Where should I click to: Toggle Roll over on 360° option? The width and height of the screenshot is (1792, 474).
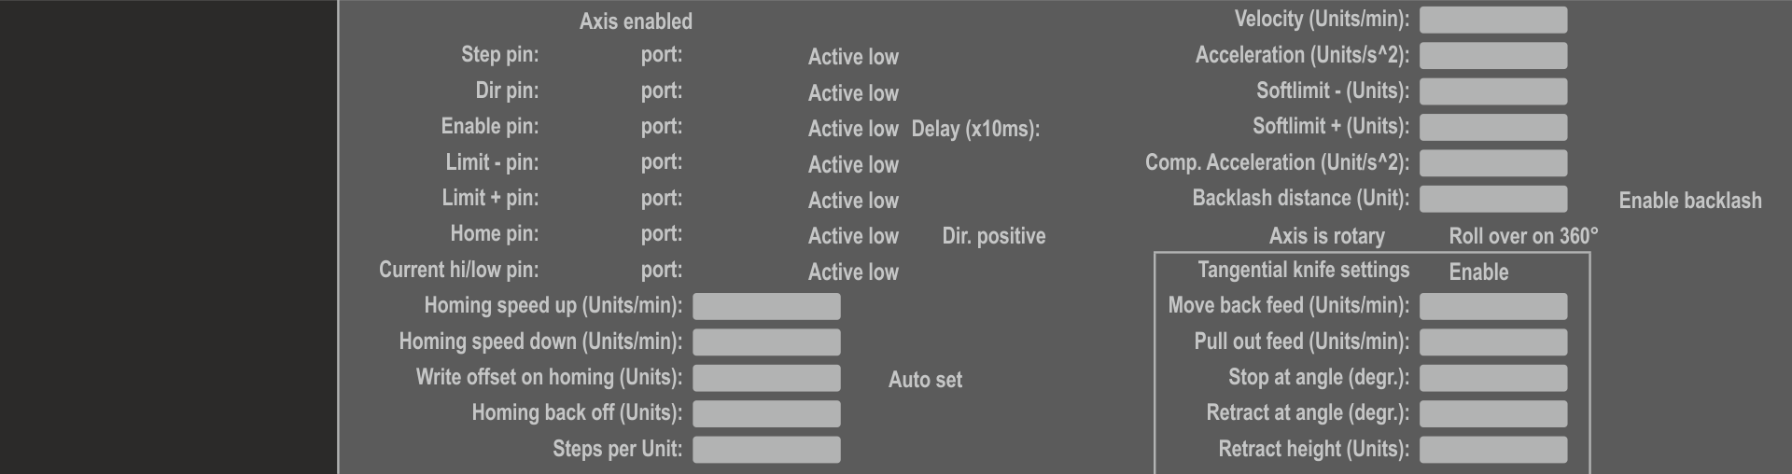(1522, 236)
